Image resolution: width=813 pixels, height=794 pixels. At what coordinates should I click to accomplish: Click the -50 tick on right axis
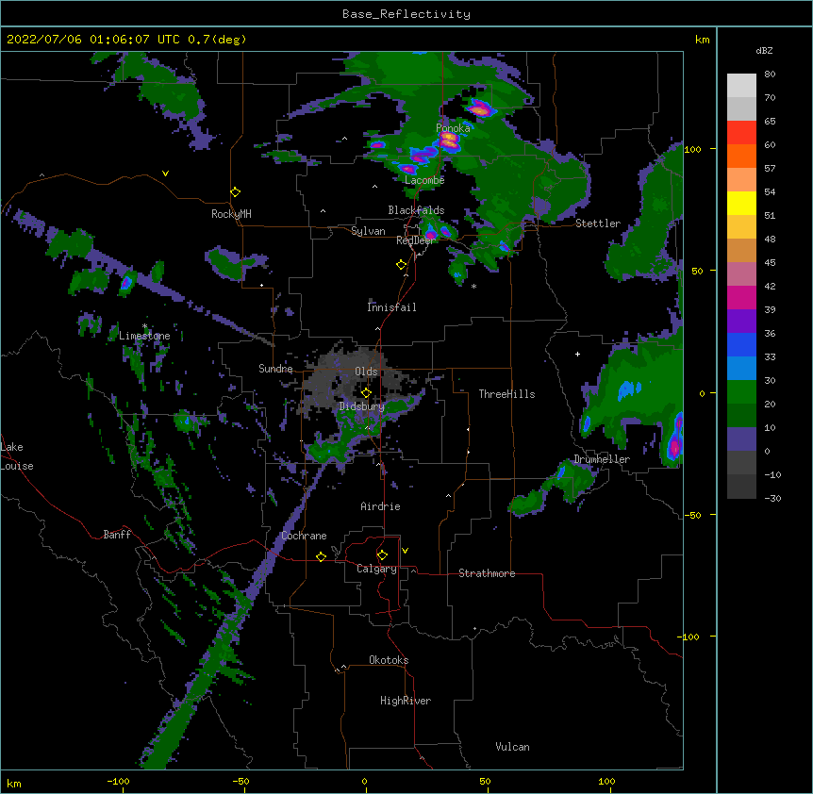pyautogui.click(x=692, y=515)
